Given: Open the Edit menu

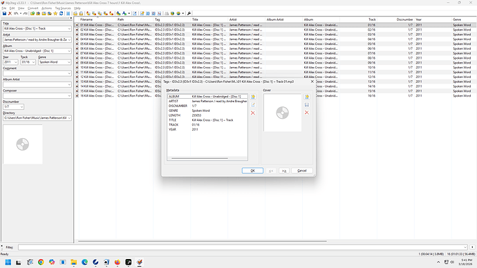Looking at the screenshot, I should pos(12,8).
